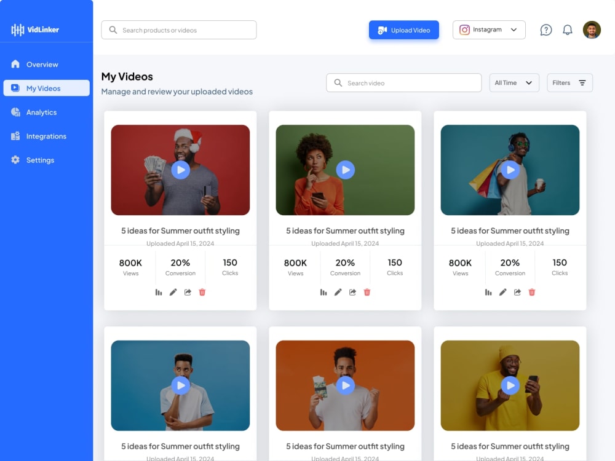Screen dimensions: 615x461
Task: Focus the Search video field
Action: 404,83
